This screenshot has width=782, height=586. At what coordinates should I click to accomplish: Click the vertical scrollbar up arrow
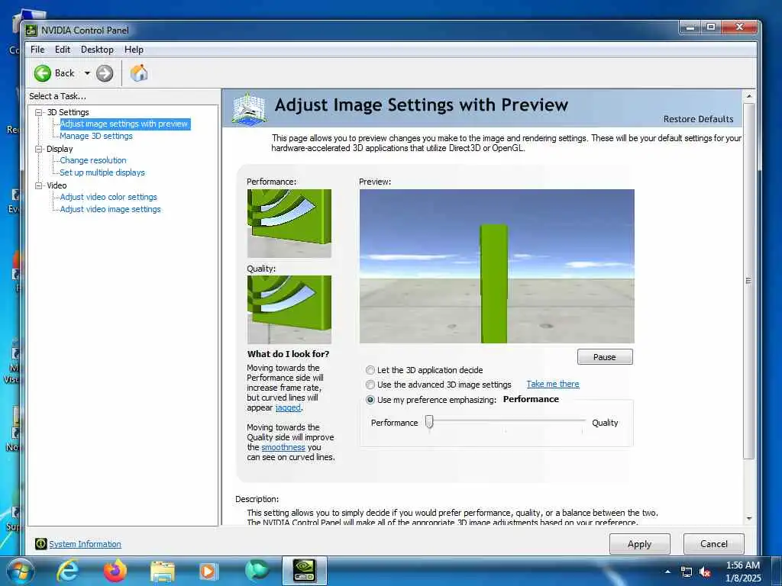(748, 95)
